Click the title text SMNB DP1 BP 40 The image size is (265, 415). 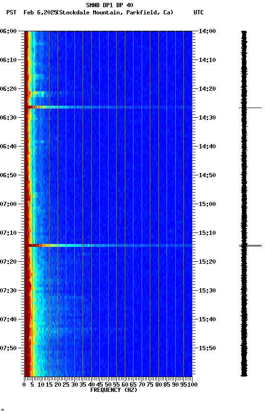coord(109,5)
